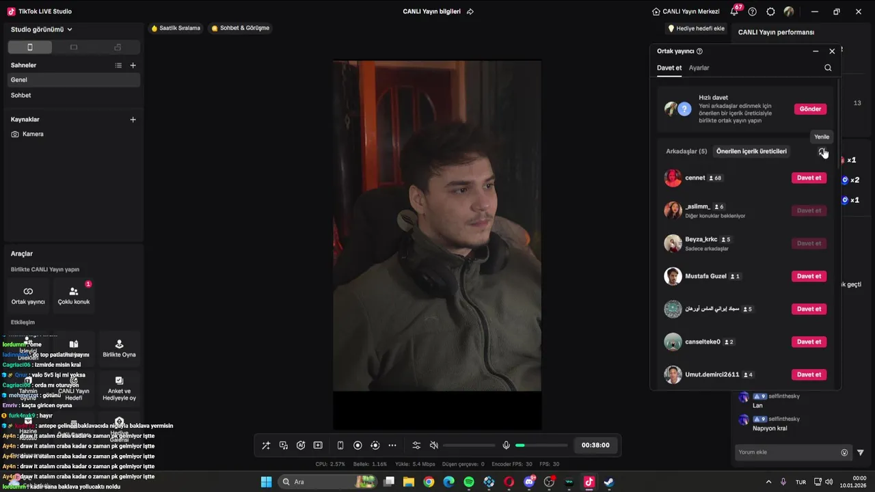Open the notifications bell
Viewport: 875px width, 492px height.
(735, 12)
